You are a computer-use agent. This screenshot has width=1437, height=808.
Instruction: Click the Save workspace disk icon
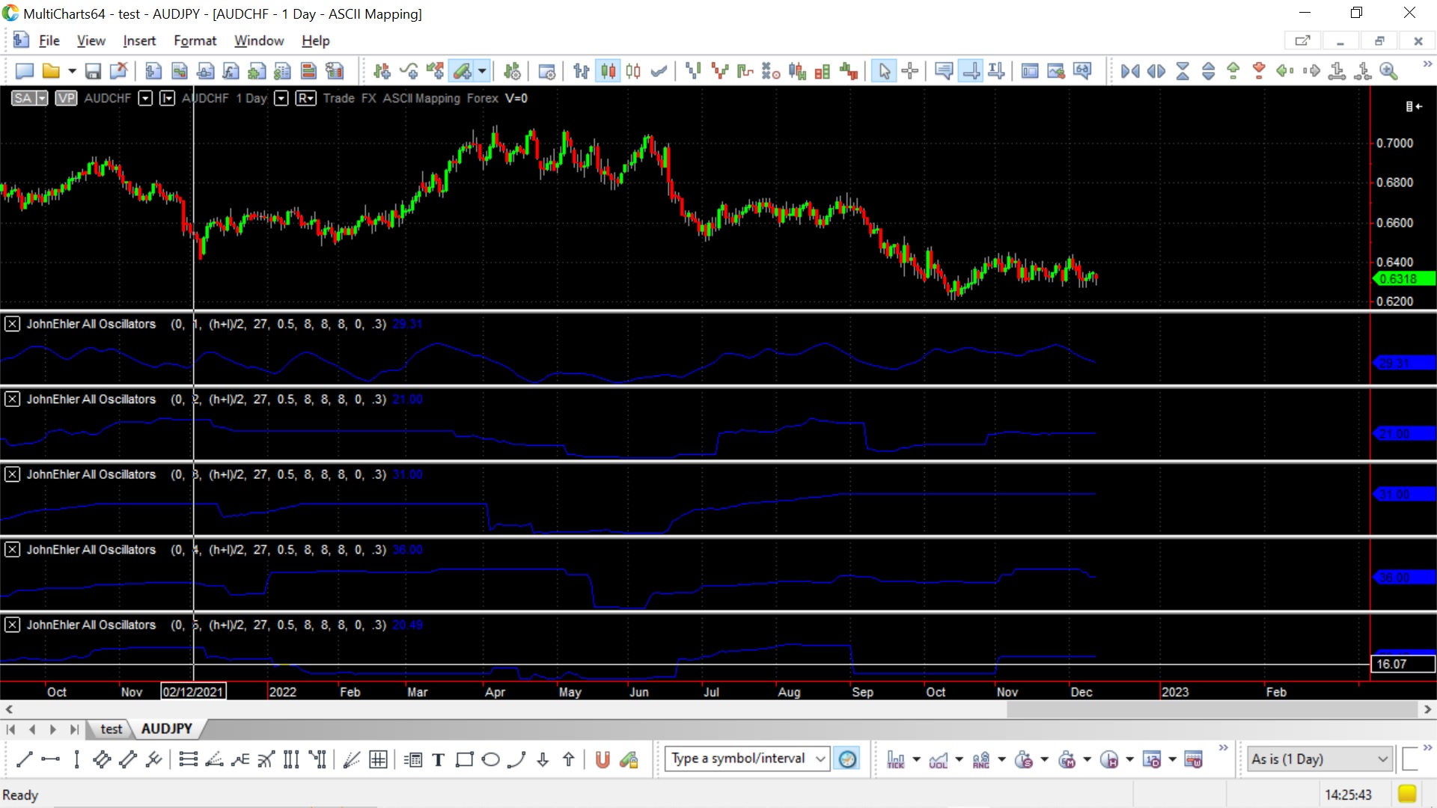click(93, 71)
